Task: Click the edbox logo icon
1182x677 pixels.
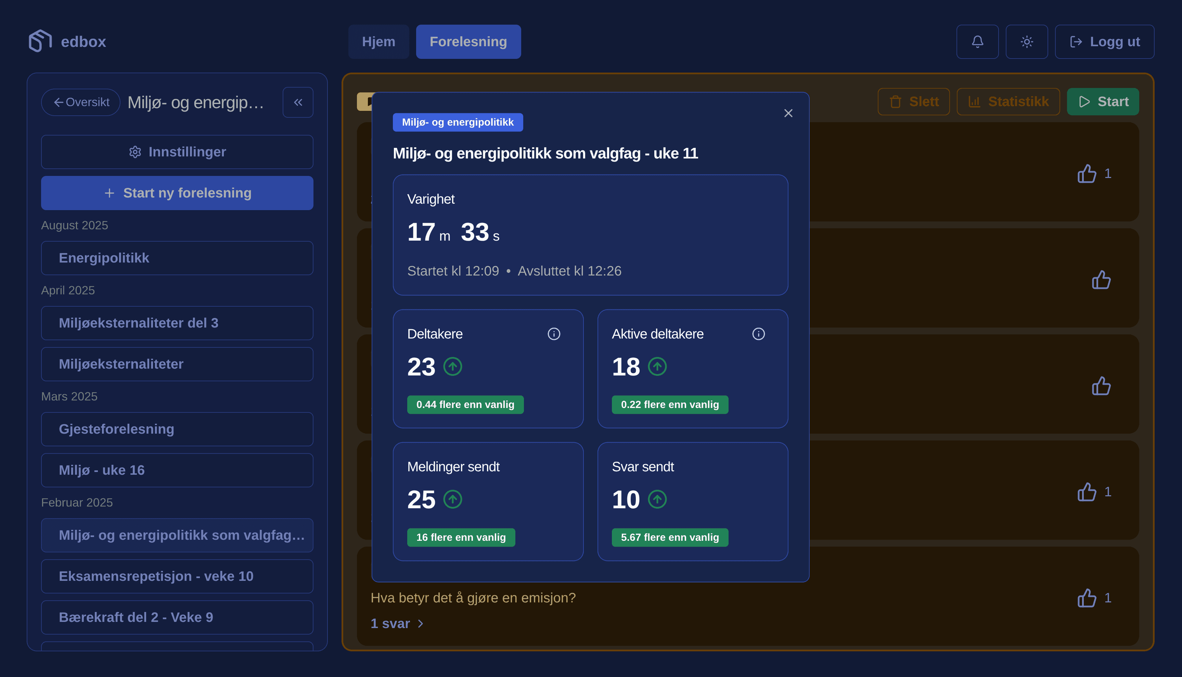Action: click(x=40, y=41)
